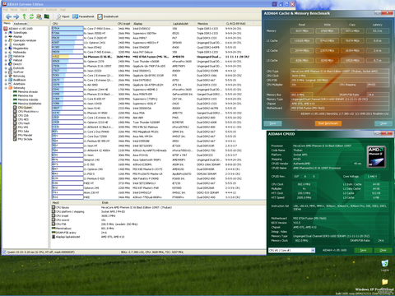Screen dimensions: 395x296
Task: Select the highlighted Phenom II X6 result row
Action: (x=158, y=57)
